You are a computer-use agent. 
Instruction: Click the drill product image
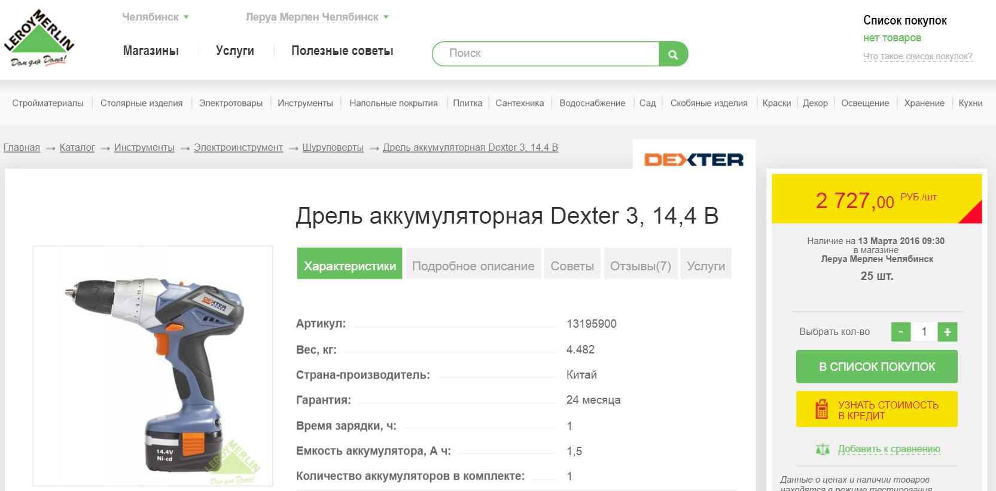(x=153, y=365)
